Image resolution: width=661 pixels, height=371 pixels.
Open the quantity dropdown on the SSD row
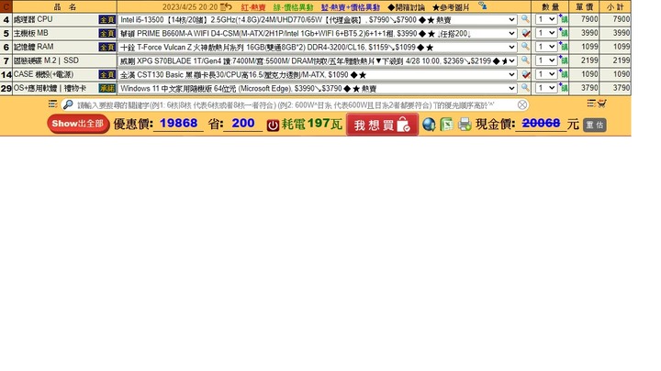[x=546, y=60]
